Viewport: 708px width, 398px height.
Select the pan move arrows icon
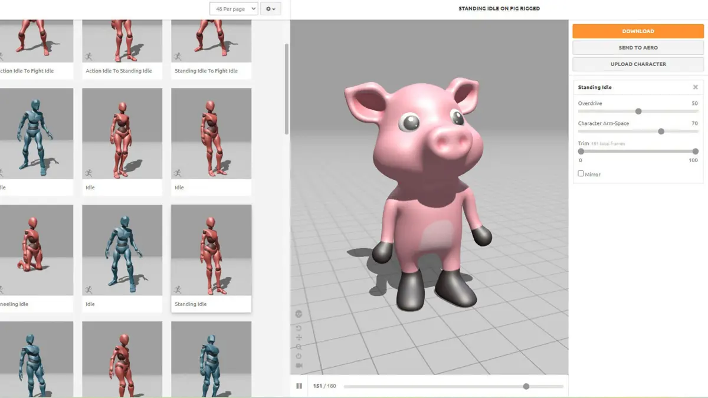[299, 337]
